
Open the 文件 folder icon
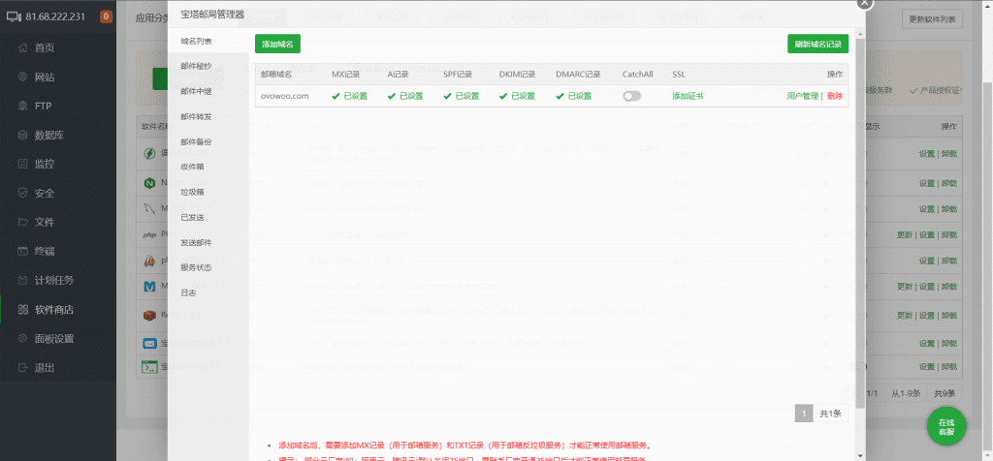[22, 222]
